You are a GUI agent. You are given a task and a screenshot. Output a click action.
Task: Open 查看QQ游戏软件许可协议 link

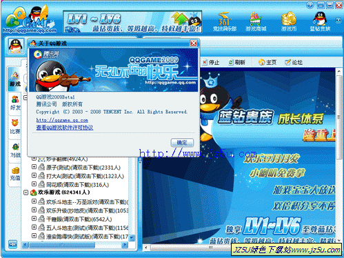[x=65, y=128]
